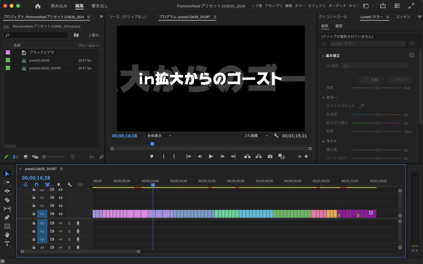This screenshot has width=423, height=264.
Task: Open the timeline wrench settings icon
Action: 69,185
